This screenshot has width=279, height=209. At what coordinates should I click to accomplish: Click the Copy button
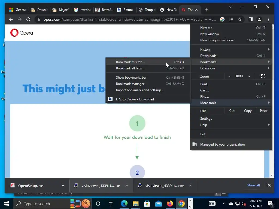248,111
